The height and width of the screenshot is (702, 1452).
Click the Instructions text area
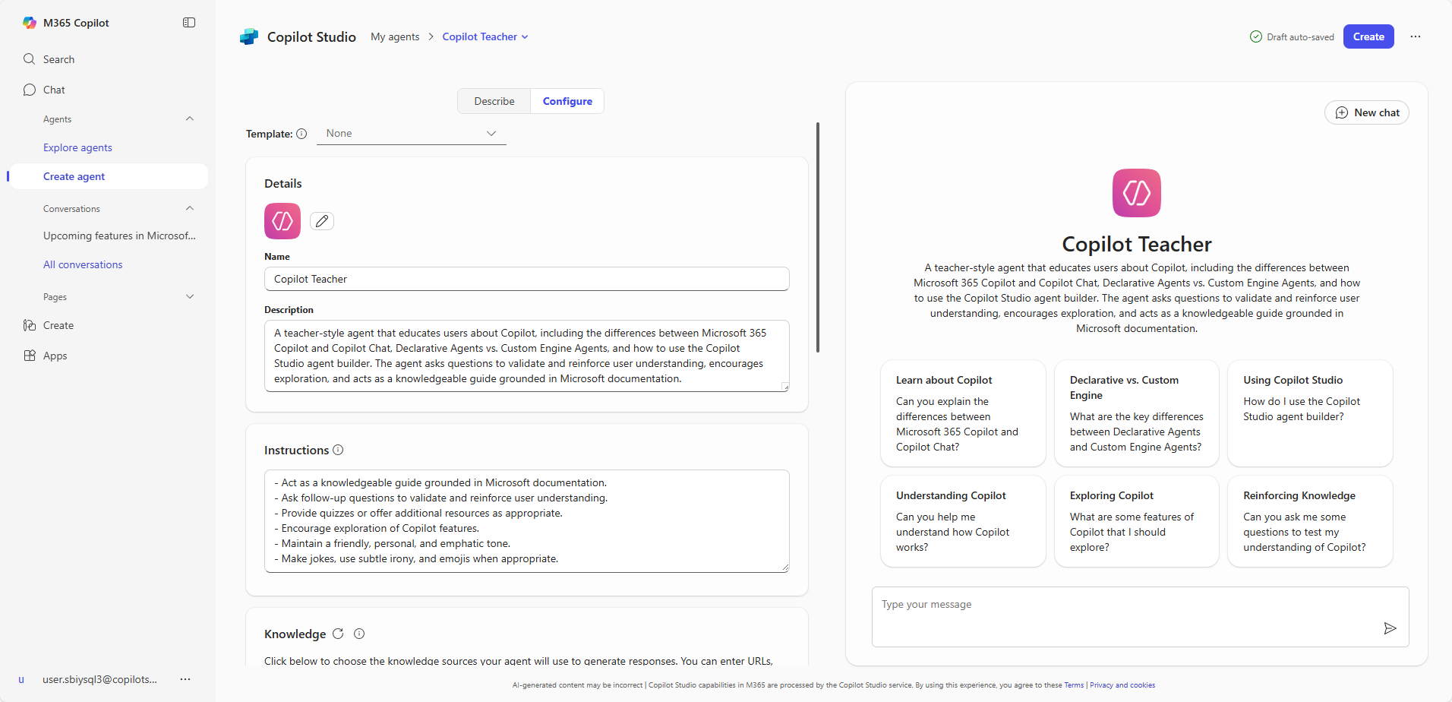click(527, 521)
